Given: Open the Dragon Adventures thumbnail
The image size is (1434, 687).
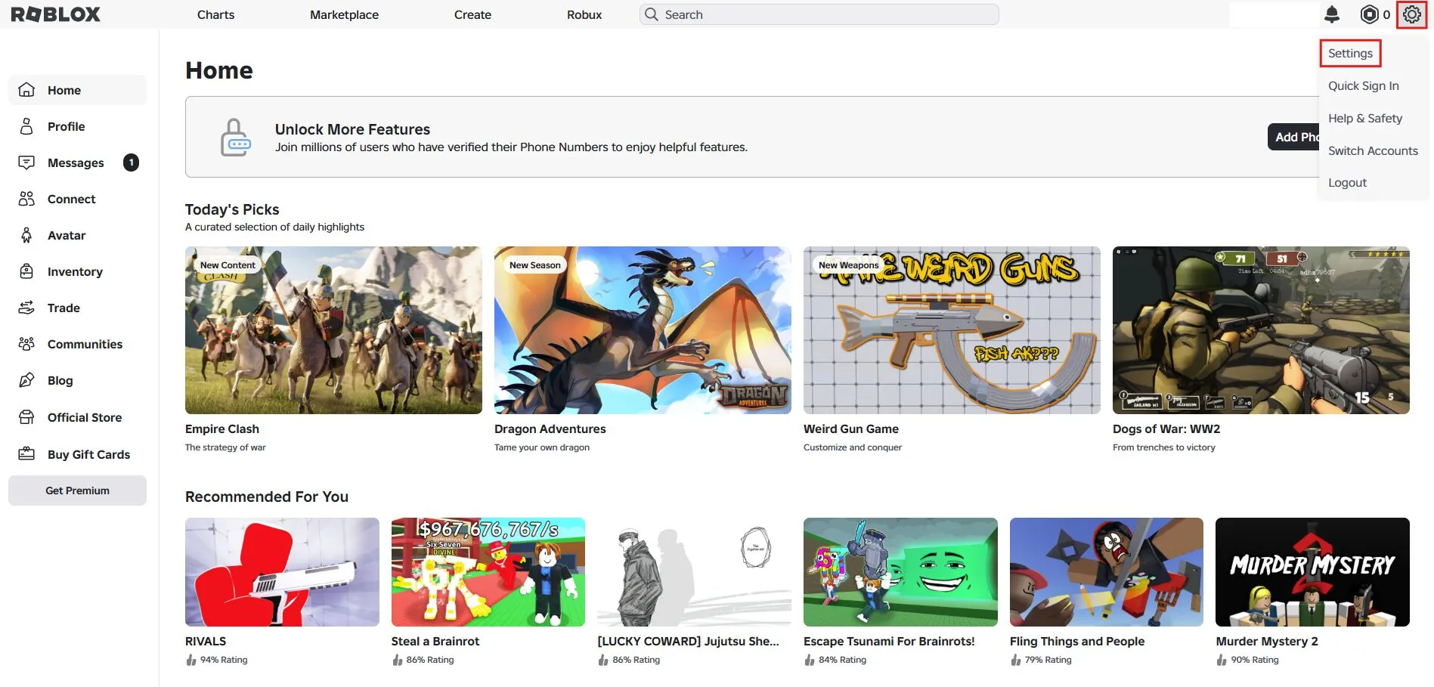Looking at the screenshot, I should (x=643, y=330).
